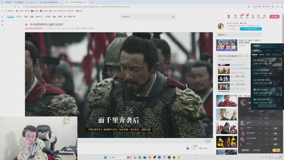The height and width of the screenshot is (160, 284).
Task: Select the first tab in helper overlay
Action: 256,50
